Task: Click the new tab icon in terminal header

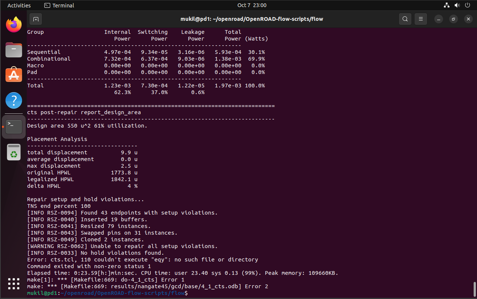Action: pyautogui.click(x=35, y=19)
